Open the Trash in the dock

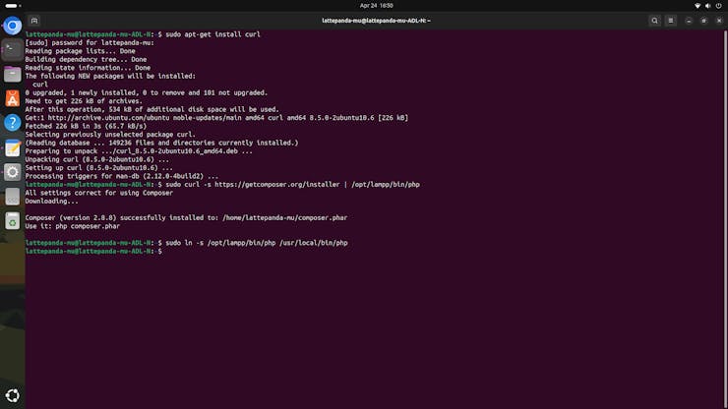tap(13, 221)
